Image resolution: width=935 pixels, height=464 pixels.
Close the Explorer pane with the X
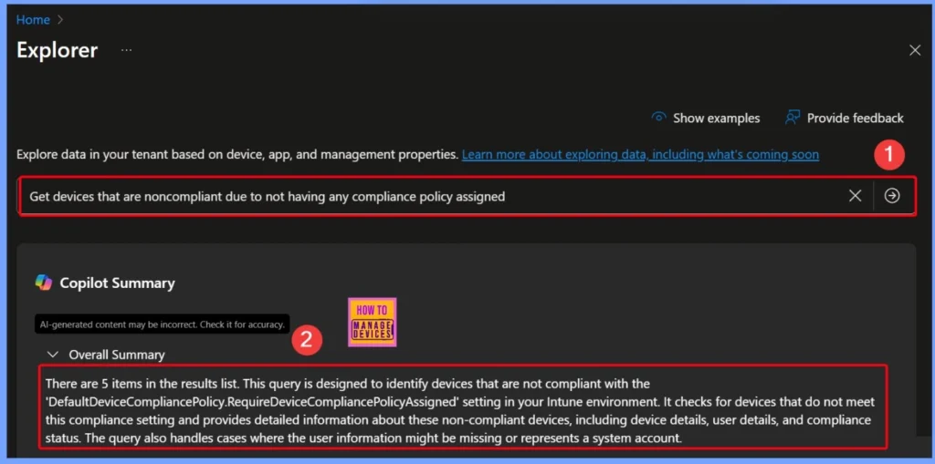click(x=915, y=51)
